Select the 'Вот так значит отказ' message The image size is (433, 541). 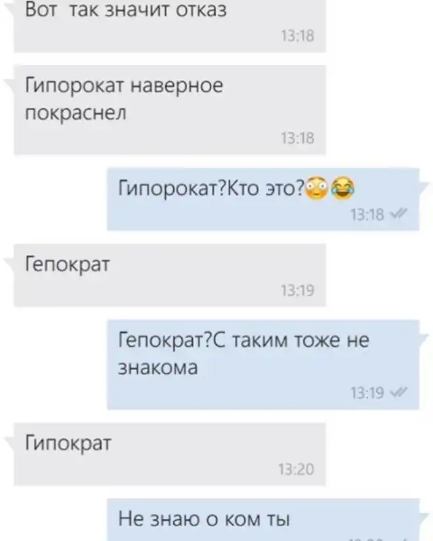click(x=170, y=25)
